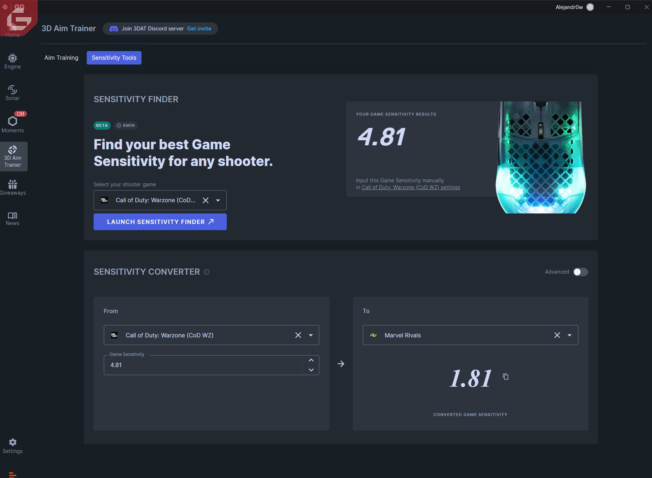
Task: Copy the converted sensitivity value
Action: (x=505, y=377)
